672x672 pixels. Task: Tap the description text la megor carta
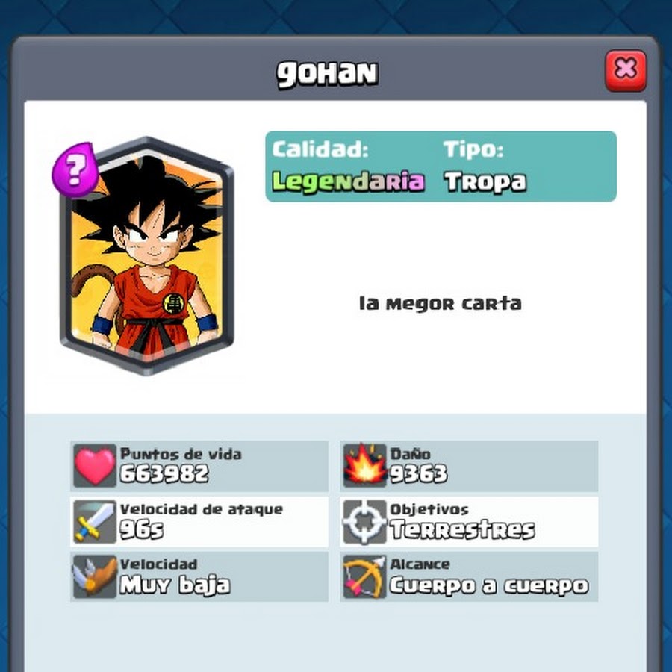coord(440,303)
